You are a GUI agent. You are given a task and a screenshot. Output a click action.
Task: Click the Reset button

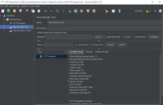[122, 45]
